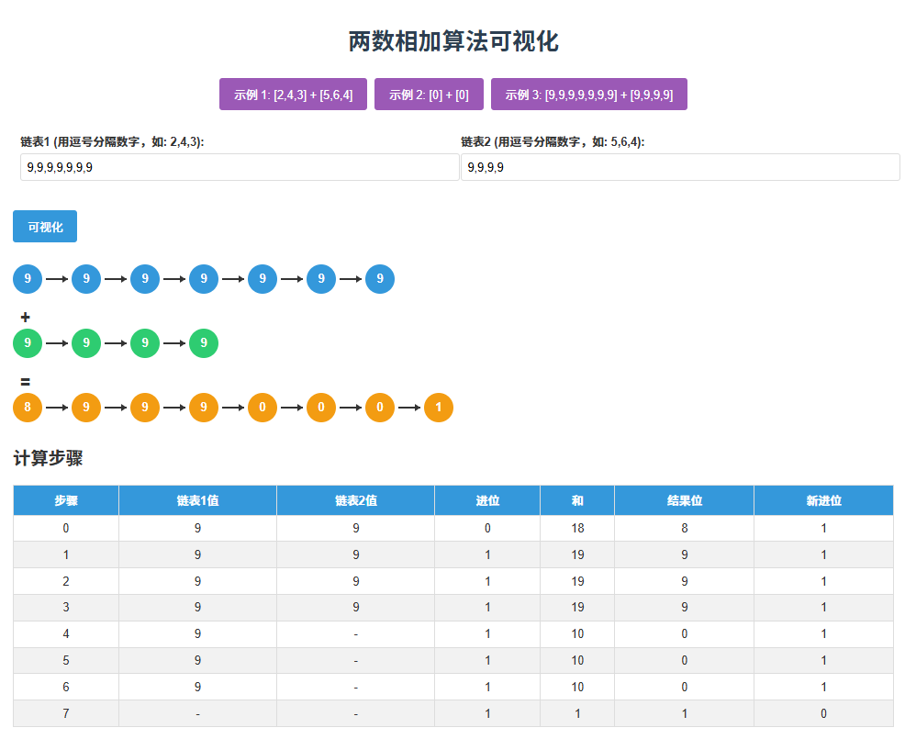Click the 进位 column header
905x739 pixels.
486,500
